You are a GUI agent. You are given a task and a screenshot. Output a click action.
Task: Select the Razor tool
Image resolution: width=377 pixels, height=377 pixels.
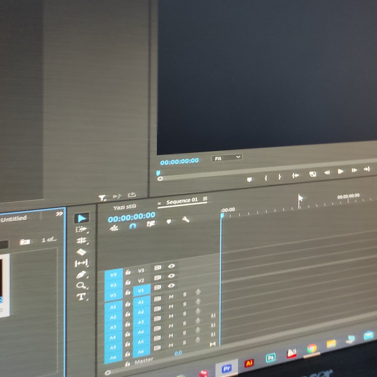point(81,252)
